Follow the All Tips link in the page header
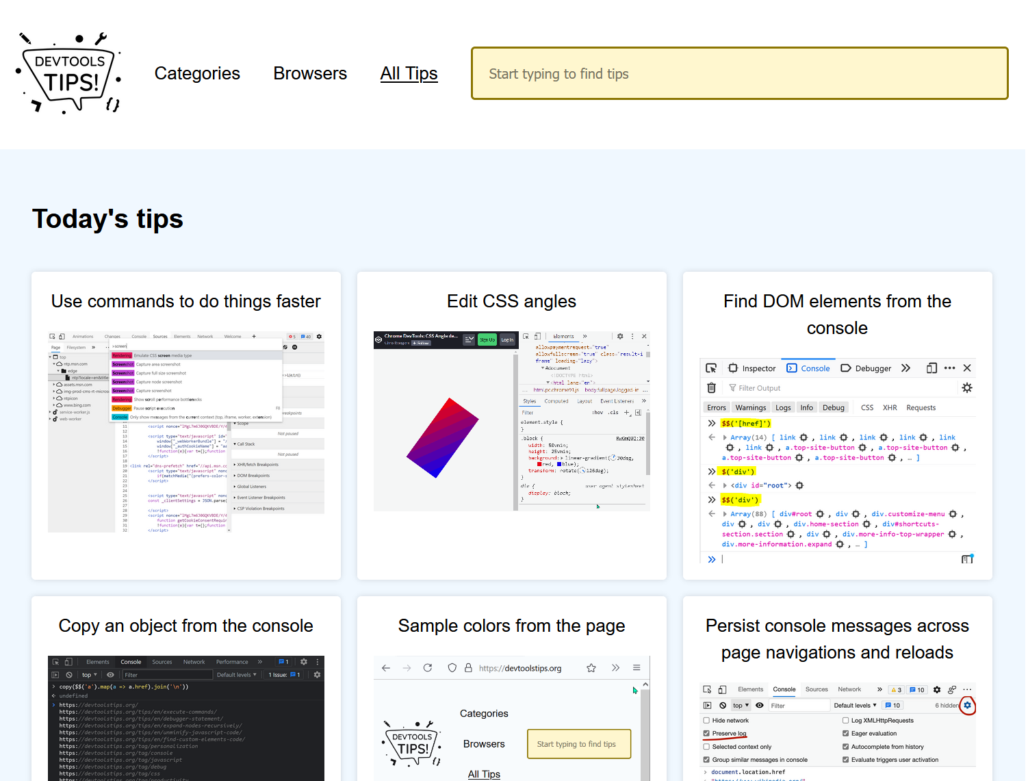The width and height of the screenshot is (1028, 781). (x=409, y=73)
